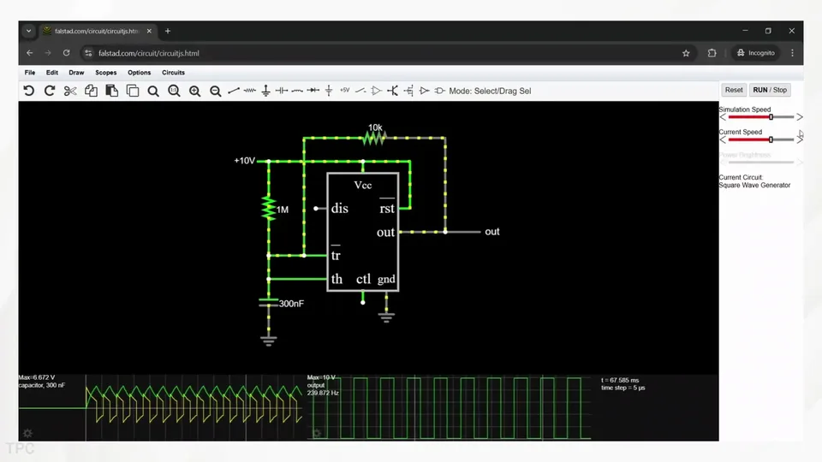Image resolution: width=822 pixels, height=462 pixels.
Task: Click the Zoom In icon
Action: tap(194, 92)
